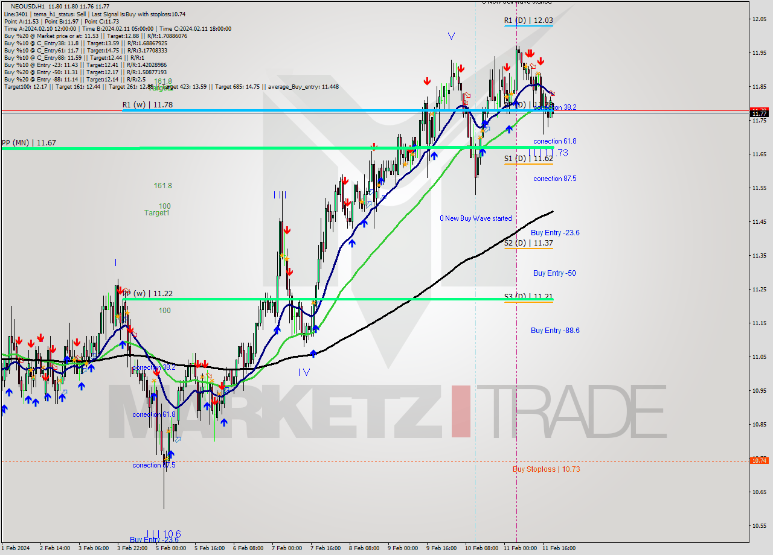Viewport: 773px width, 555px height.
Task: Click the S3 (D) | 11.21 support label
Action: (528, 297)
